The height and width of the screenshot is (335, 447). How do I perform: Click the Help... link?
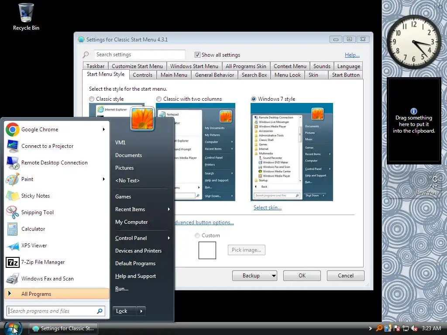click(x=352, y=55)
